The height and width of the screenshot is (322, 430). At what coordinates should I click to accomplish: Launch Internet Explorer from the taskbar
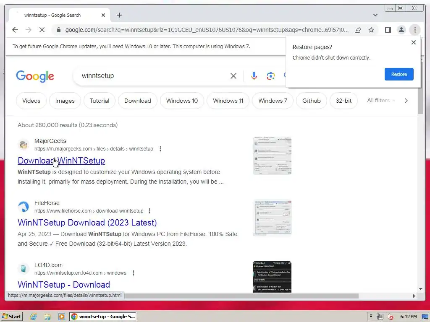coord(34,317)
